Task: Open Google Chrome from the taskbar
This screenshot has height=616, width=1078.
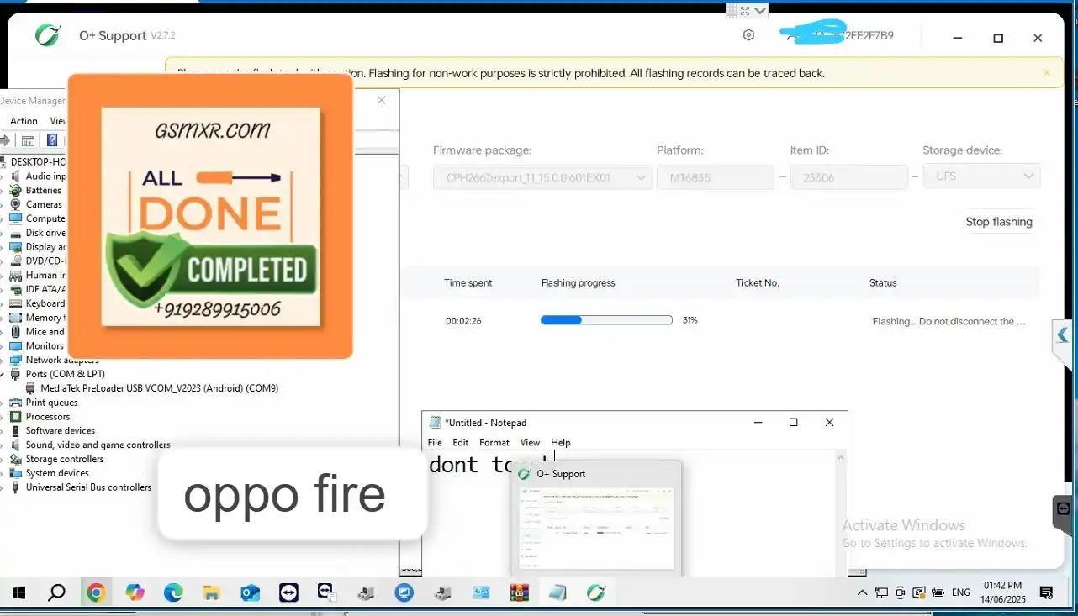Action: 96,592
